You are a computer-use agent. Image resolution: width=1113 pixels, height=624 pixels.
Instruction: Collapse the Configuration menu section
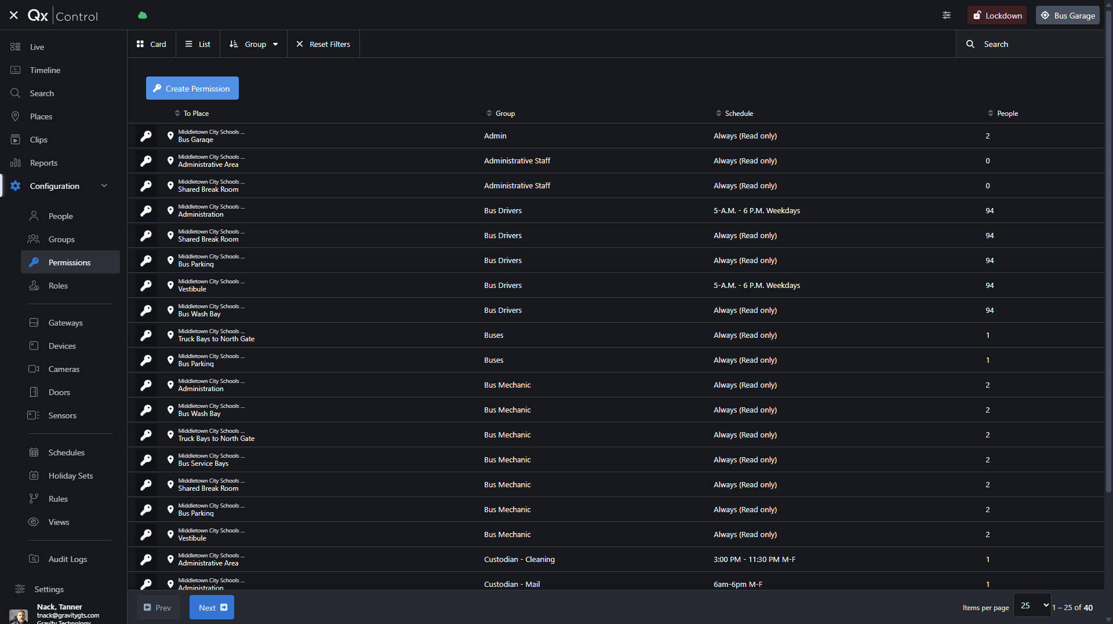point(104,186)
